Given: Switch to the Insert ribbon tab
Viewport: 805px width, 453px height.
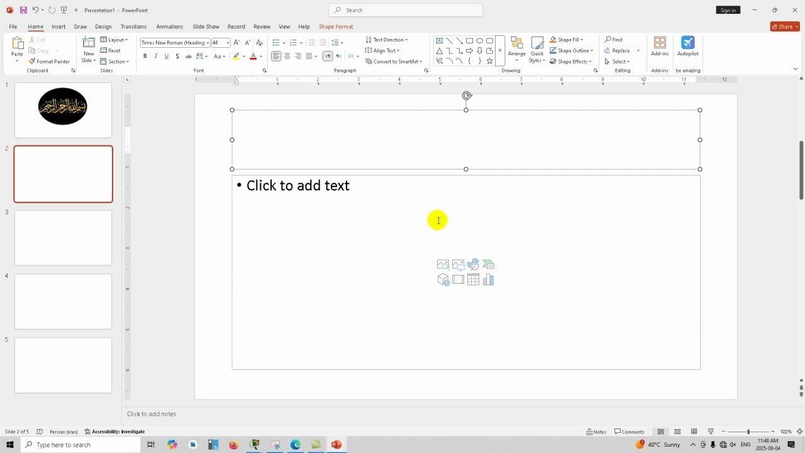Looking at the screenshot, I should click(58, 26).
